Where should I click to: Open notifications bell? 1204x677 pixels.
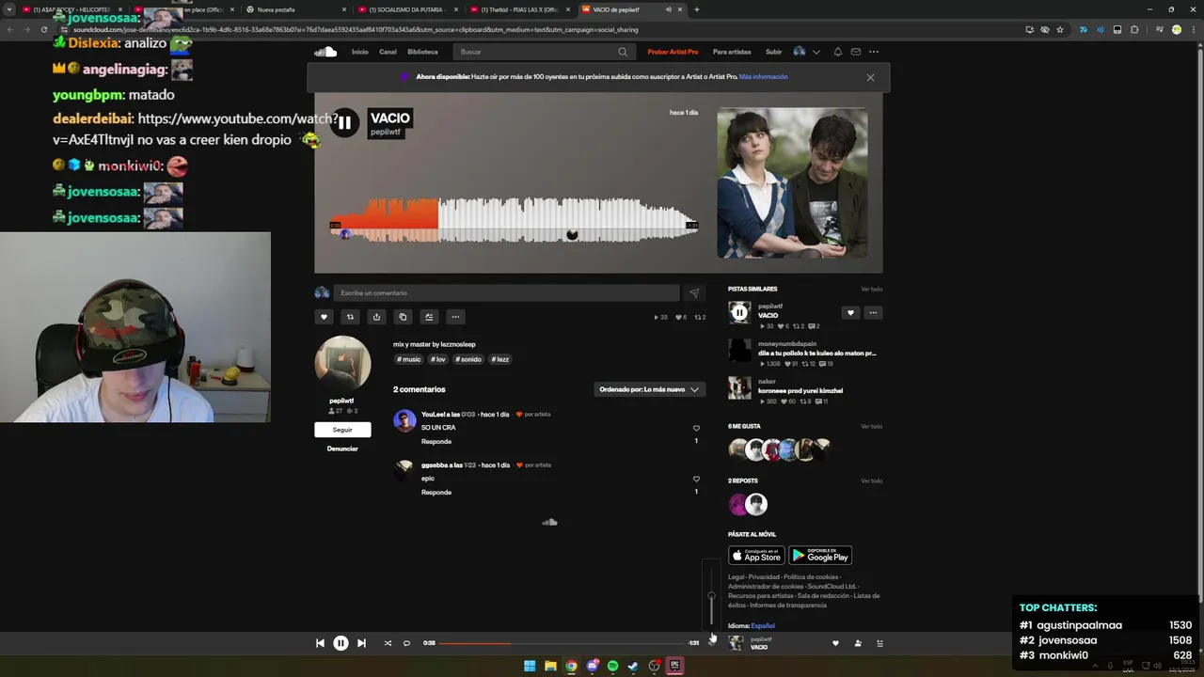[838, 52]
